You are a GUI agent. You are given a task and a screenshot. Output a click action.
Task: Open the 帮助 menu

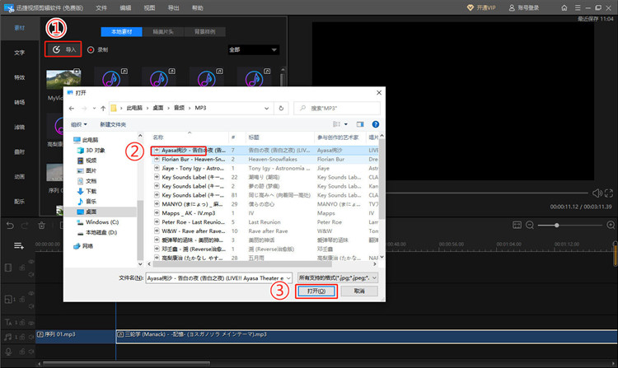coord(198,7)
